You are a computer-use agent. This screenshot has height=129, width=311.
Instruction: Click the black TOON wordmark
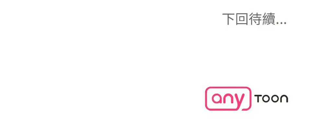(x=271, y=99)
